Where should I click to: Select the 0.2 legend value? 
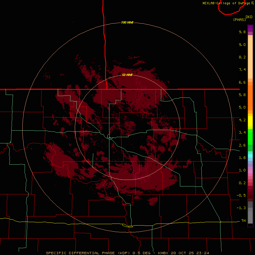242,183
